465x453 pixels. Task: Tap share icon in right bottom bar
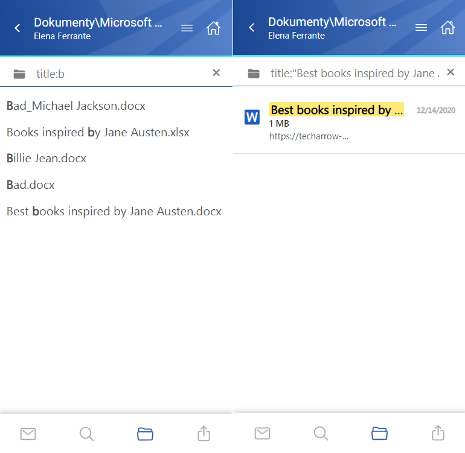438,432
